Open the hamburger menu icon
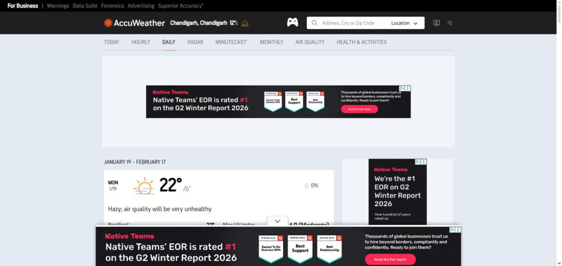The height and width of the screenshot is (266, 562). coord(449,23)
